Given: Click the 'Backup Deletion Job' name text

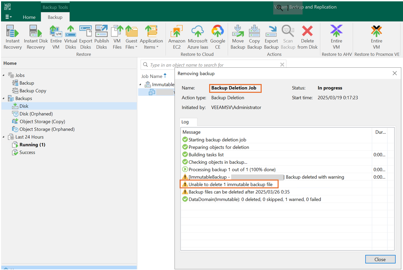Looking at the screenshot, I should (234, 88).
